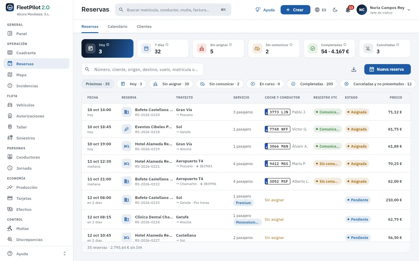This screenshot has width=419, height=261.
Task: Open the notifications bell icon
Action: click(x=348, y=10)
